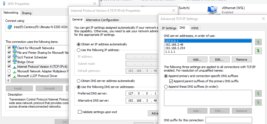
Task: Click the greyed Default gateway field
Action: click(142, 71)
